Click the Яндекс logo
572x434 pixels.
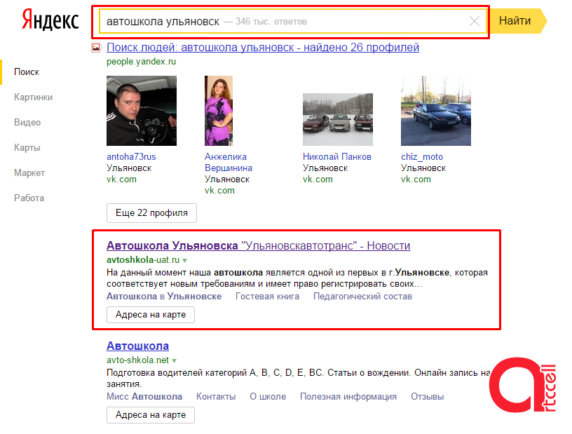(x=50, y=20)
